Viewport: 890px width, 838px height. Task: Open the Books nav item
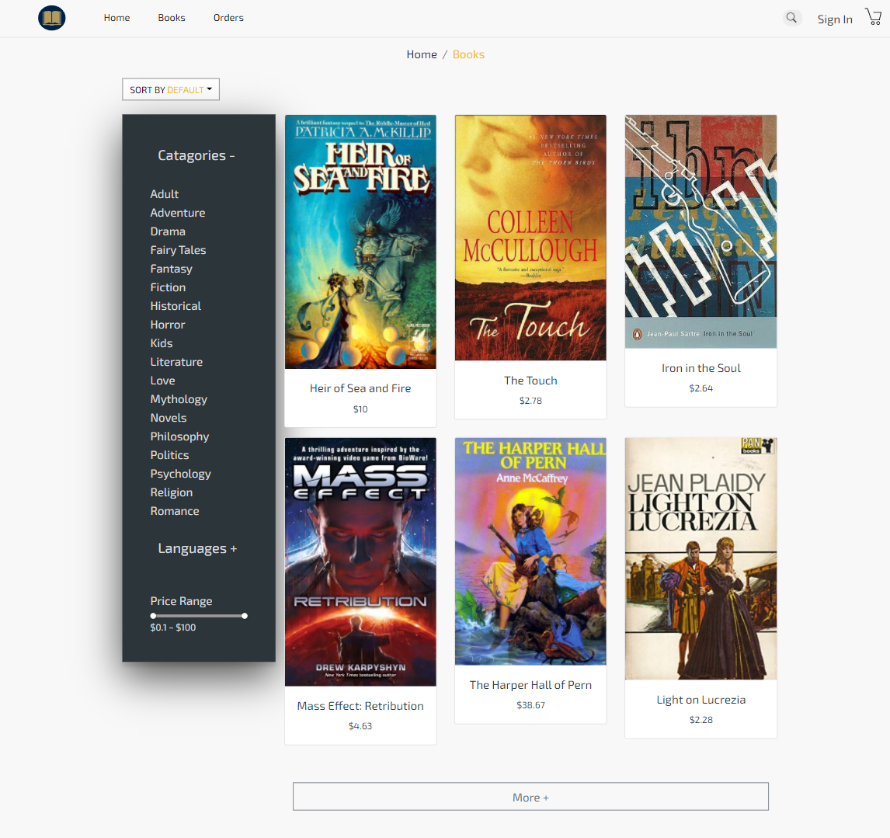coord(172,18)
